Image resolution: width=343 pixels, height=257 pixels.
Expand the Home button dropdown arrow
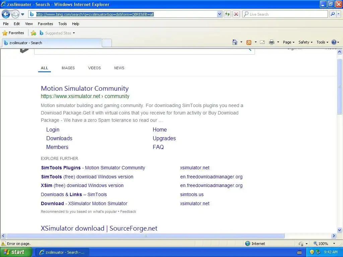click(x=241, y=42)
